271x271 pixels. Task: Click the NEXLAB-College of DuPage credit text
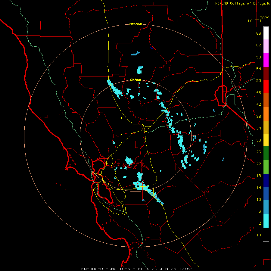tap(242, 3)
